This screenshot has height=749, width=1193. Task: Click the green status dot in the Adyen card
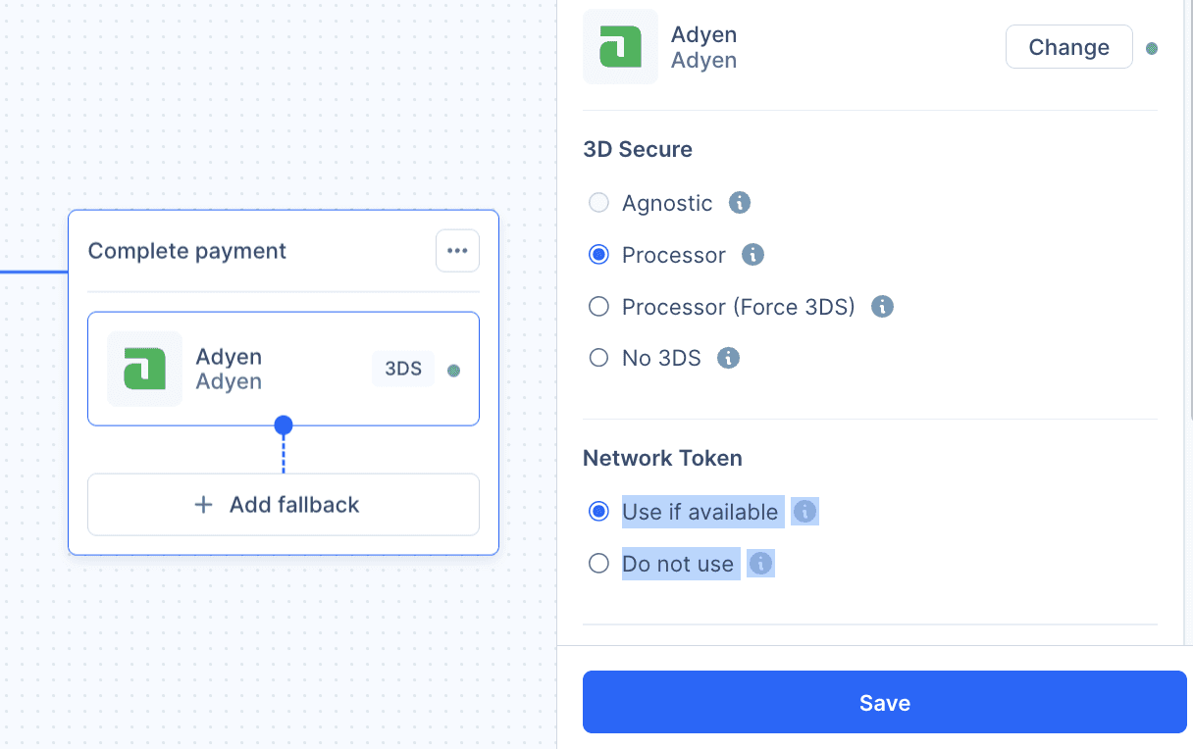[453, 371]
